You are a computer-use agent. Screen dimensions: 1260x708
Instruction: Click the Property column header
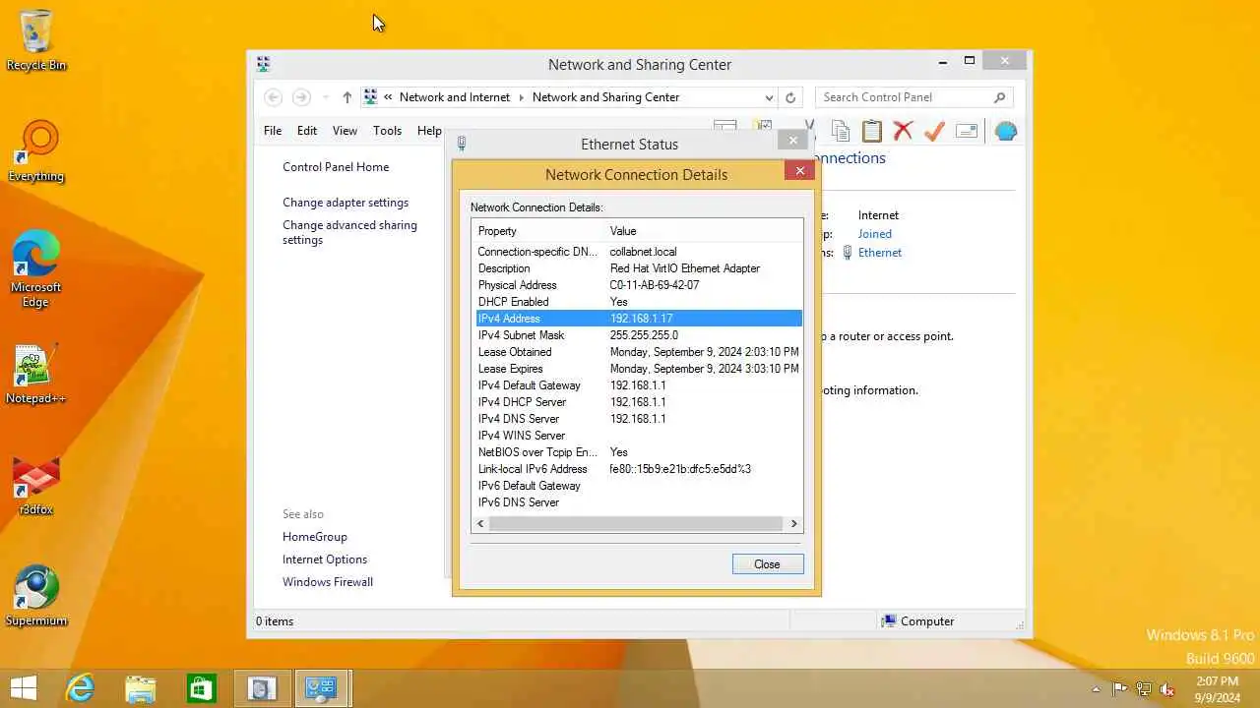[539, 231]
